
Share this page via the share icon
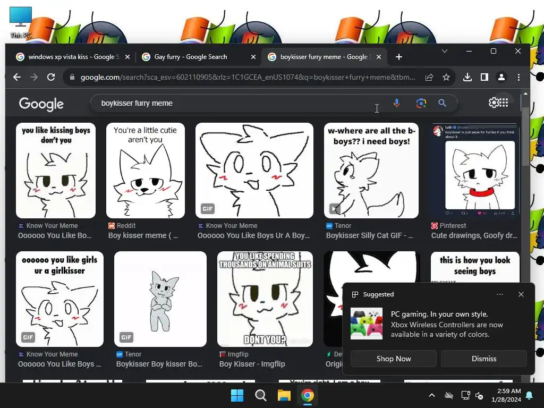tap(429, 77)
